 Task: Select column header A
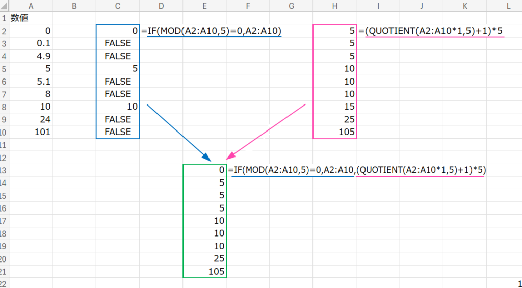[31, 5]
